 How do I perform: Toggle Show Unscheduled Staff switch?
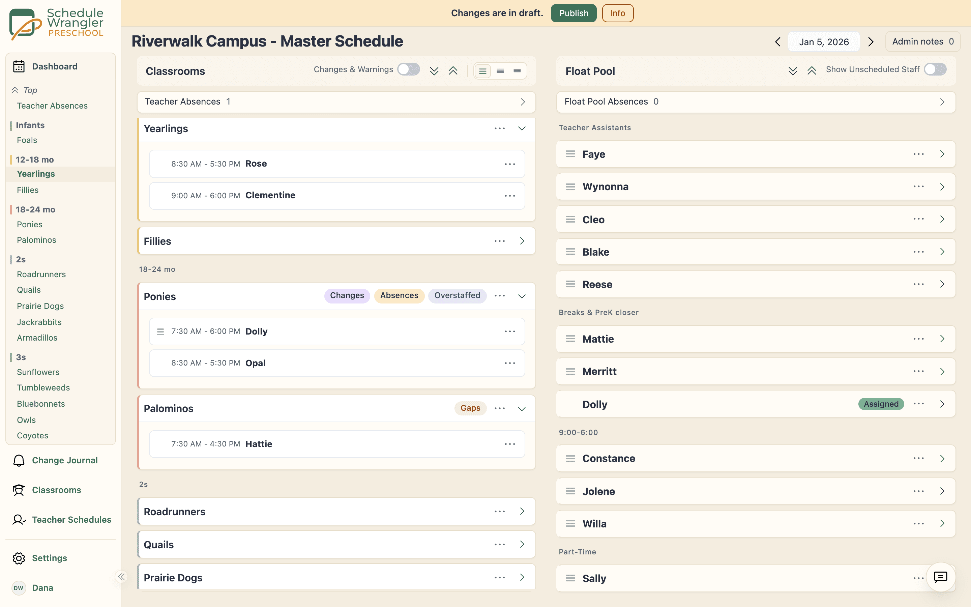935,69
